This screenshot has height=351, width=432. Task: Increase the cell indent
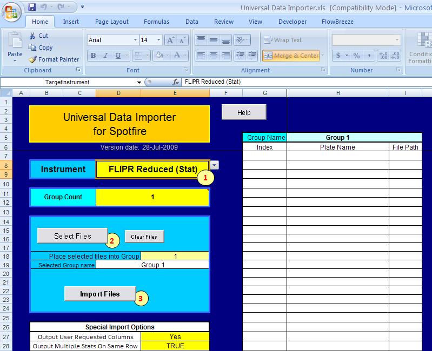click(x=252, y=56)
